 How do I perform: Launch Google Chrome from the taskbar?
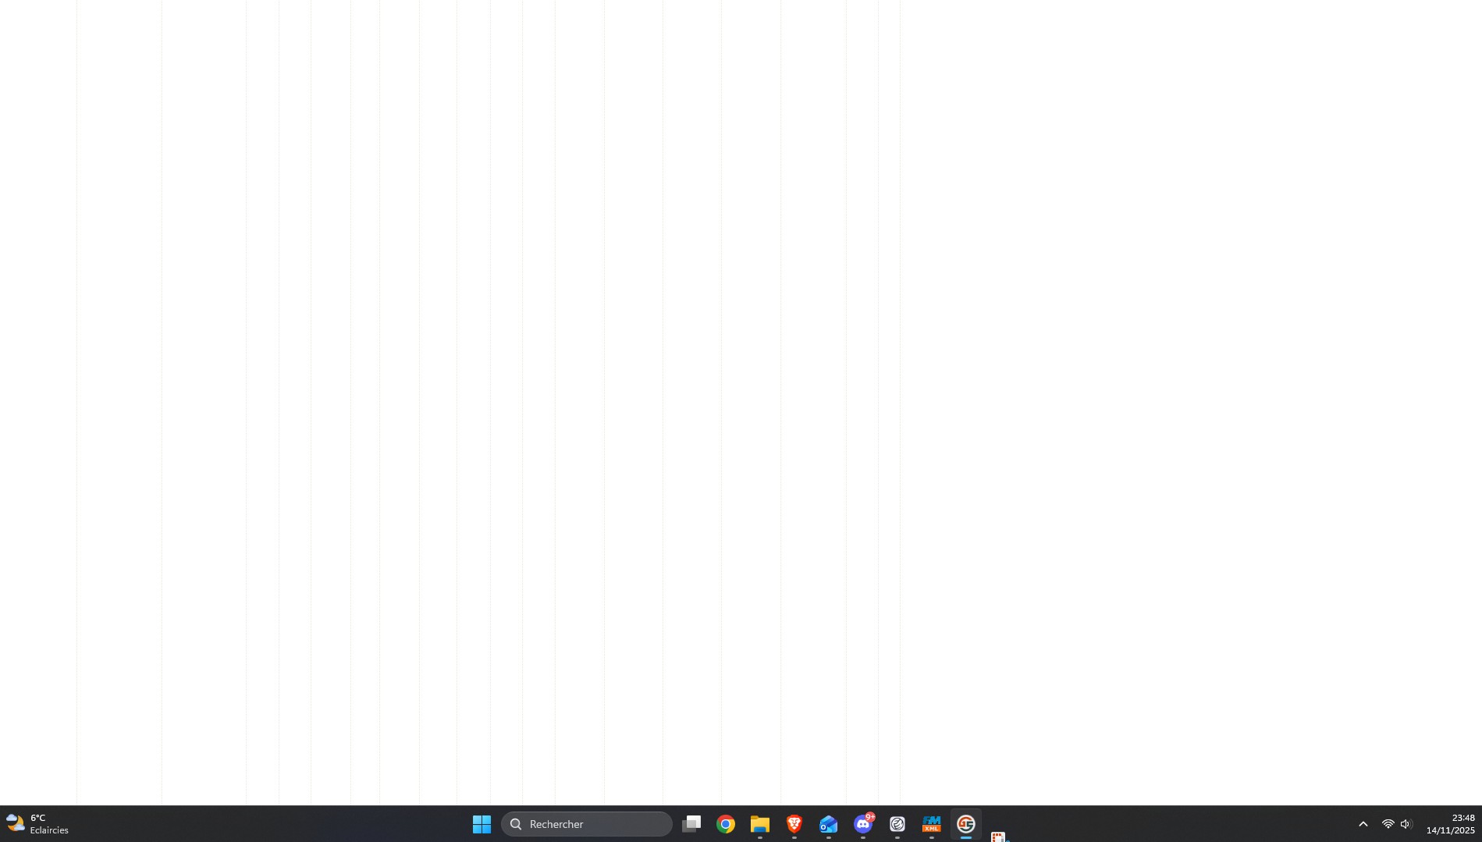pos(726,824)
